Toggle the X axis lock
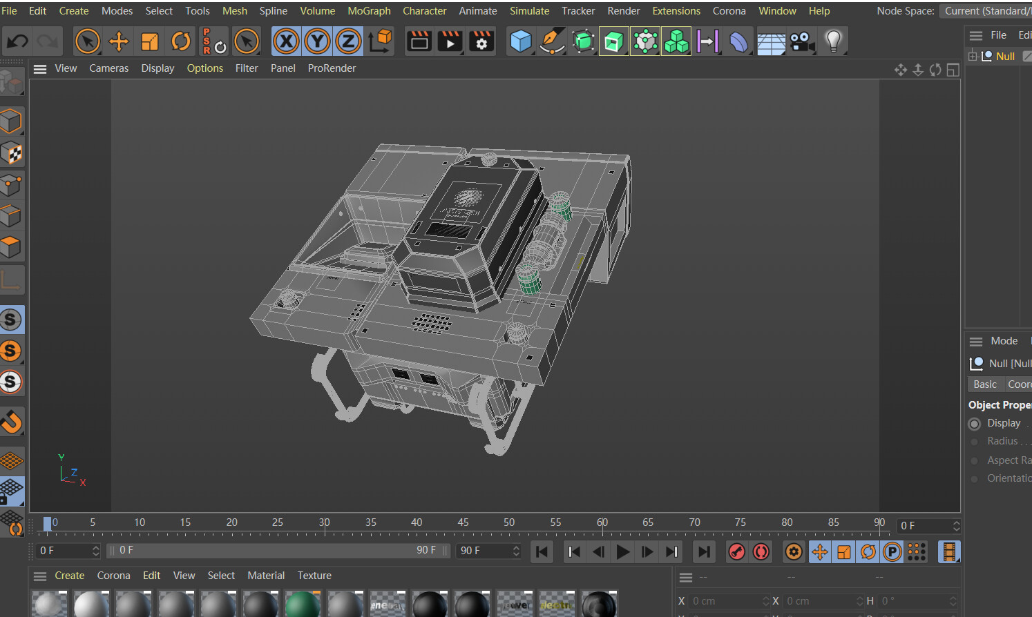 tap(286, 41)
